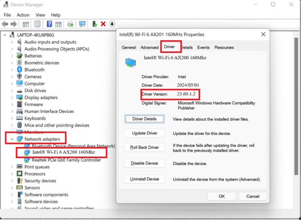The height and width of the screenshot is (220, 301).
Task: Click the Microsoft Windows Hardware Compatibility Publisher text
Action: pos(216,105)
